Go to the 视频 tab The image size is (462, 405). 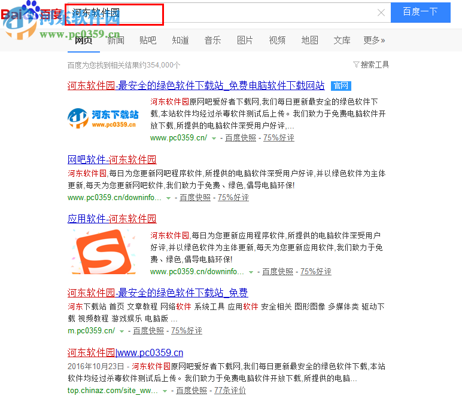277,40
